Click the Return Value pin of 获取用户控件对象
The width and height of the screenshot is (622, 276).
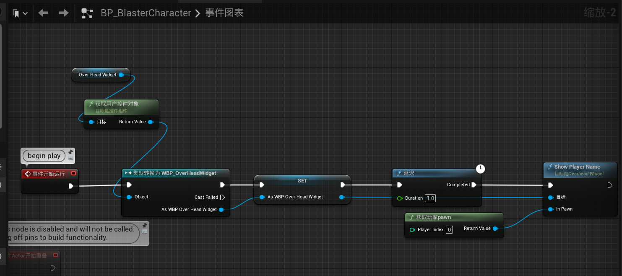pyautogui.click(x=150, y=122)
